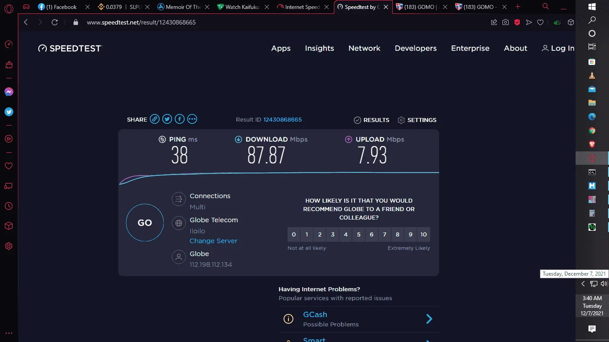Click Log In on Speedtest header

coord(558,48)
